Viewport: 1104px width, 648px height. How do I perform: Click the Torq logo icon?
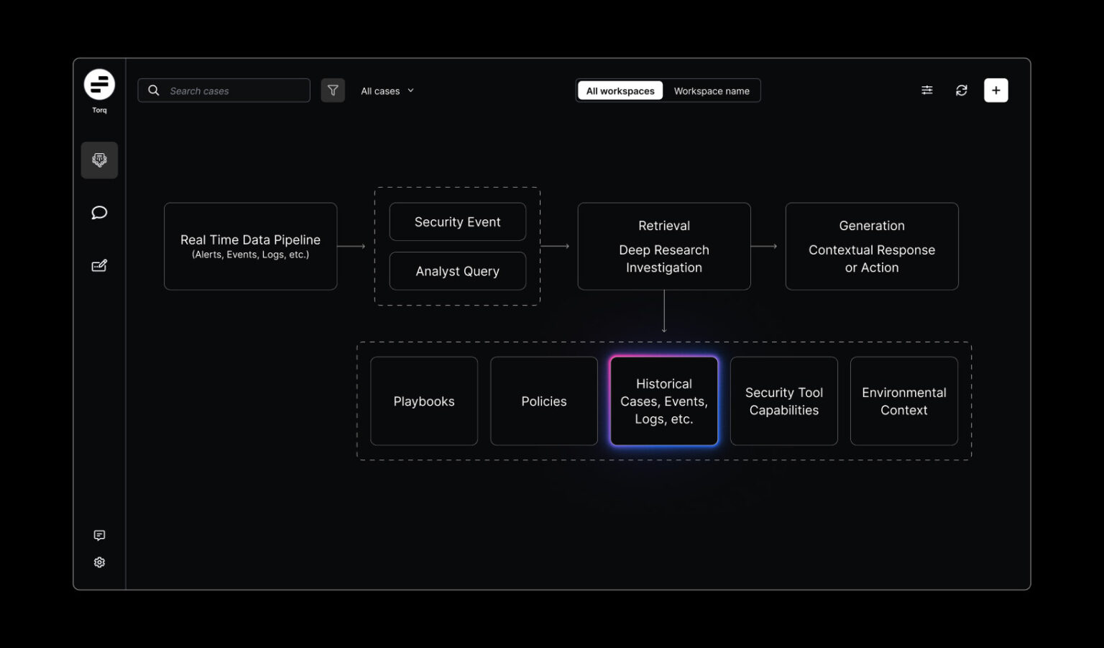point(99,85)
